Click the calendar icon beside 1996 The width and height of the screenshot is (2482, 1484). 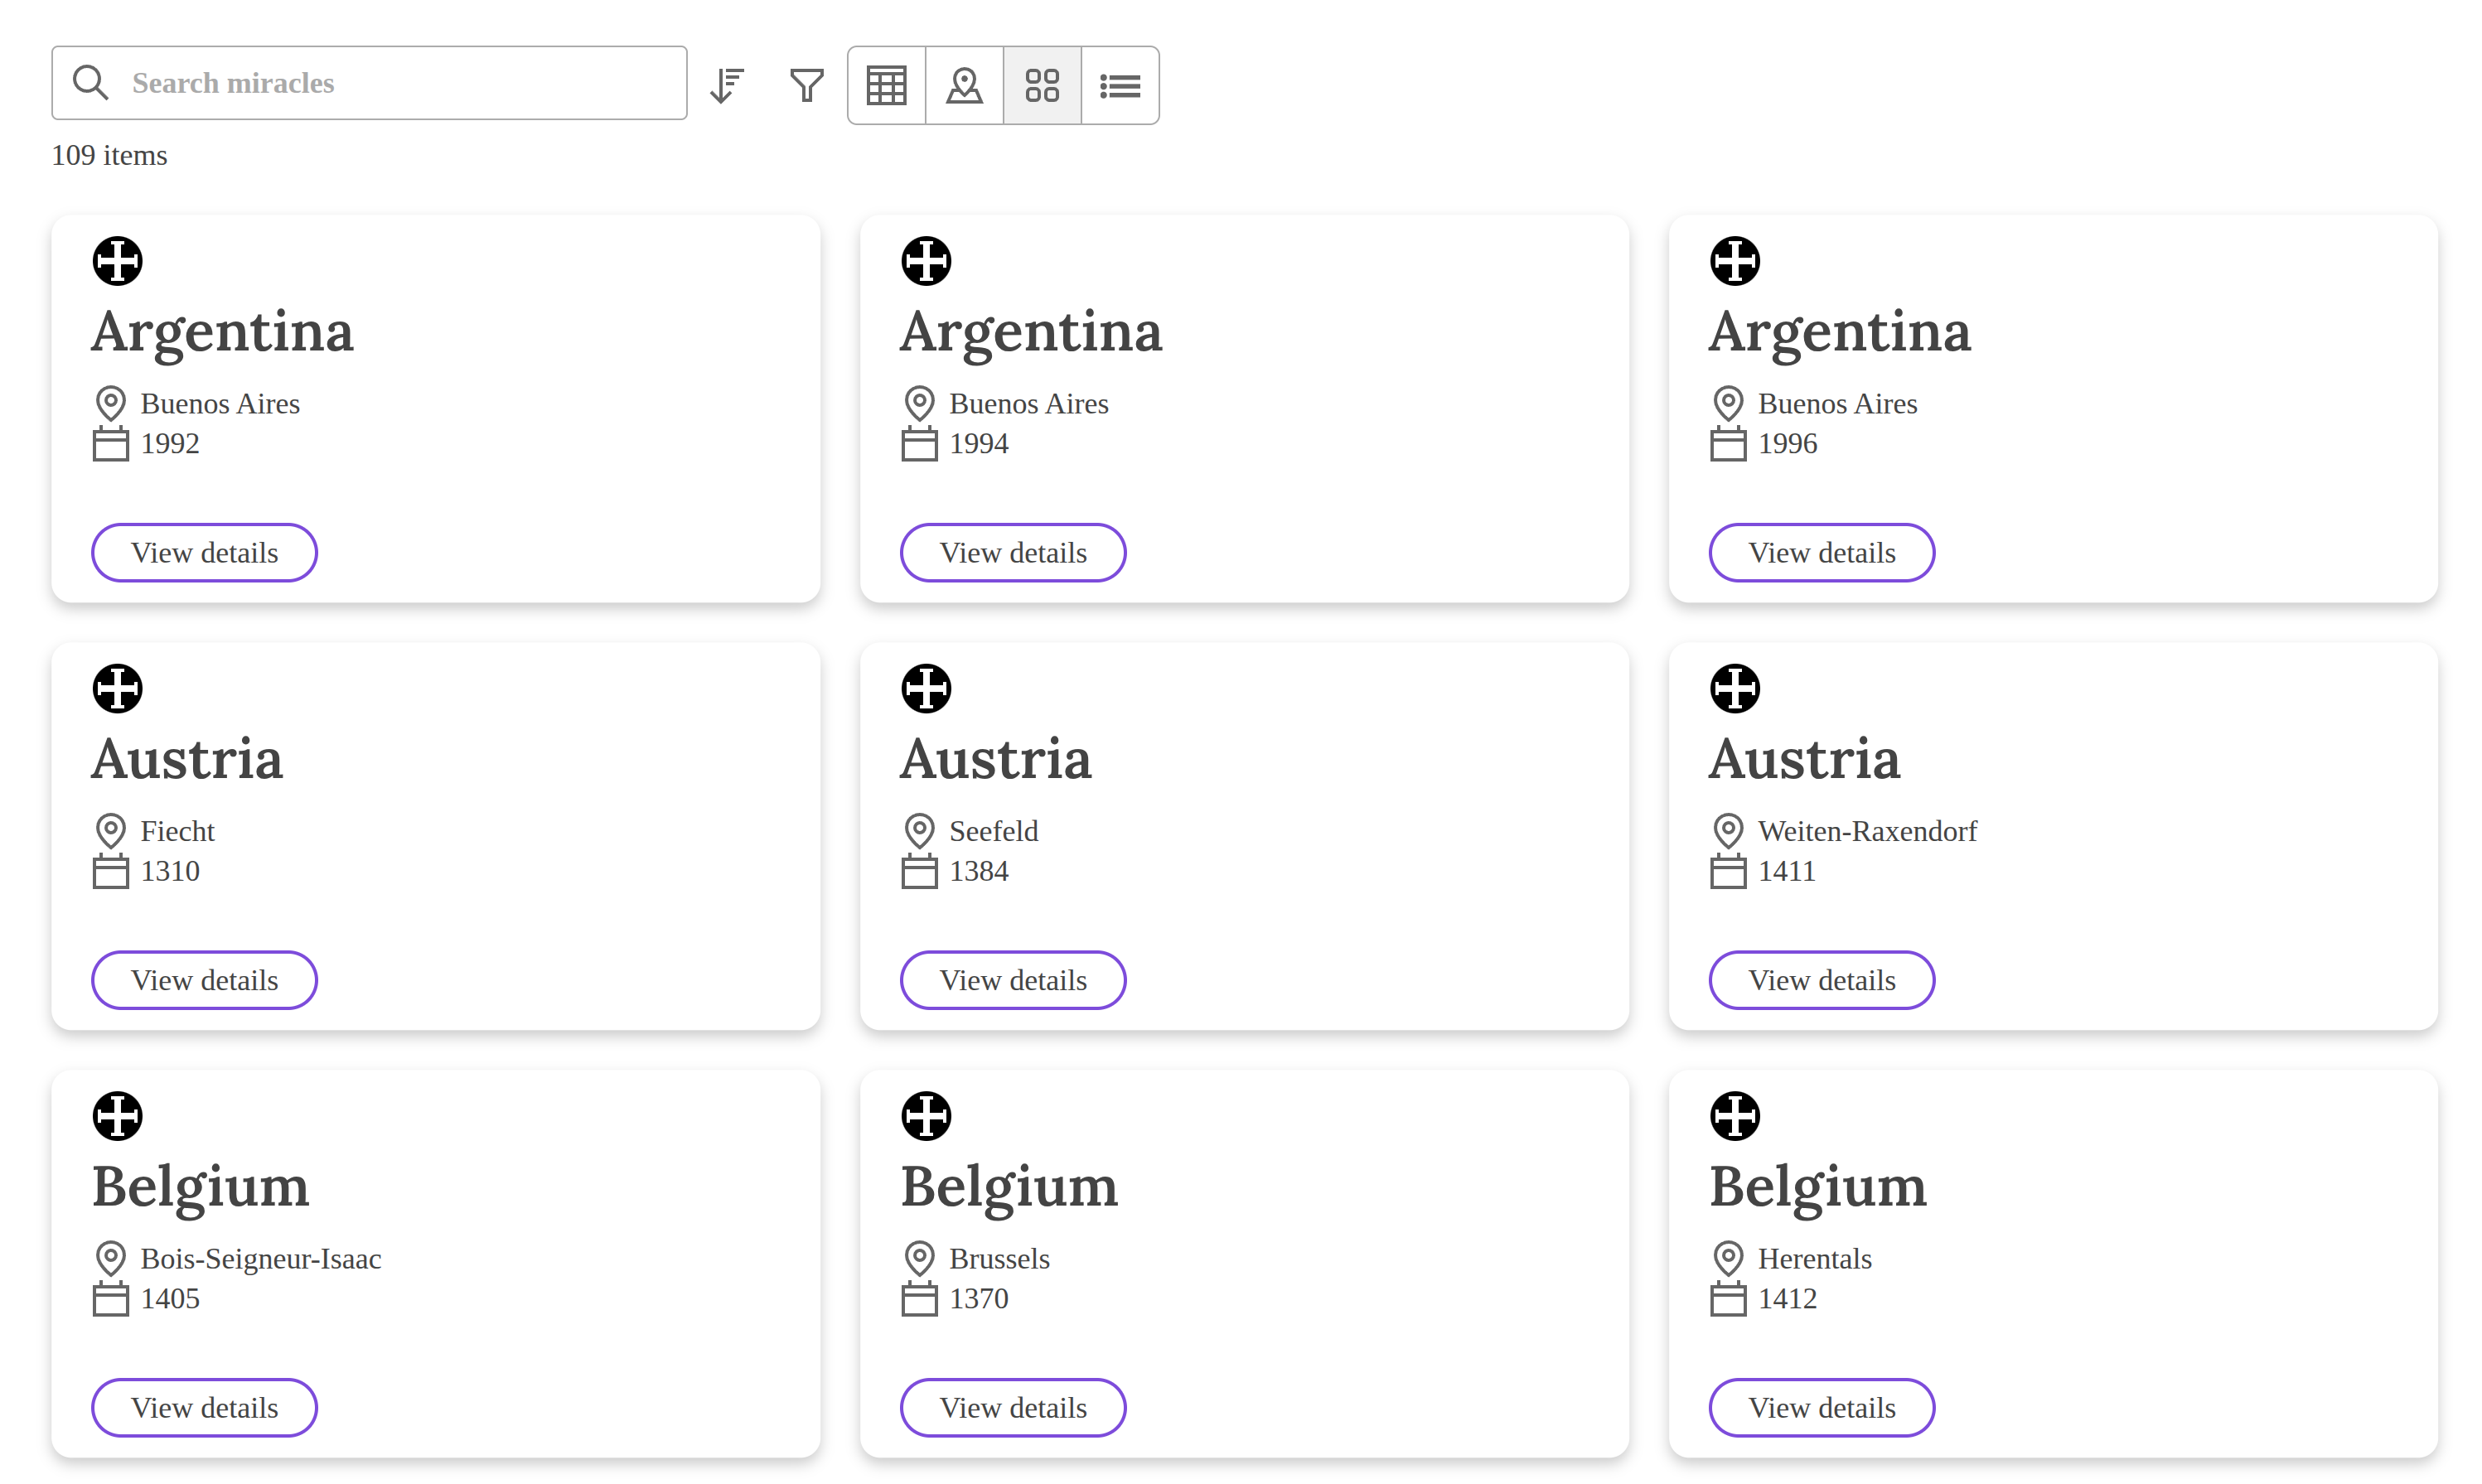(x=1728, y=443)
